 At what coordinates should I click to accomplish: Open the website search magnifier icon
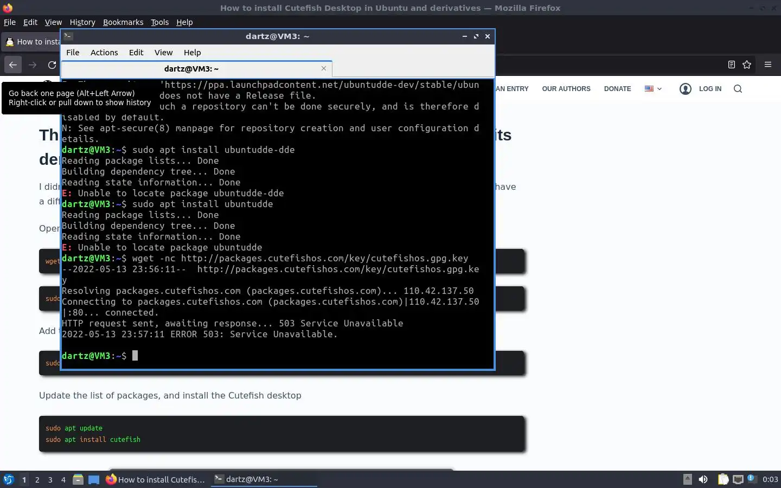point(738,89)
